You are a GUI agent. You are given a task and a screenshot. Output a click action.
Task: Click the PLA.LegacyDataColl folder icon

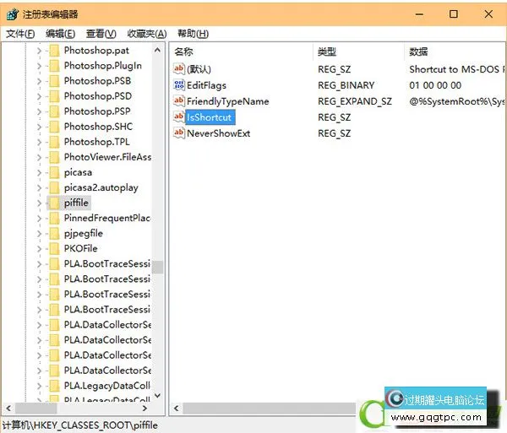coord(54,386)
